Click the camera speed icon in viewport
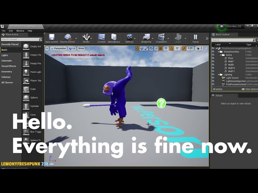Image resolution: width=258 pixels, height=193 pixels. click(198, 48)
